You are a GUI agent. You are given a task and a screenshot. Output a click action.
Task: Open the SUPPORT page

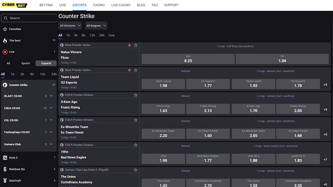pyautogui.click(x=171, y=5)
